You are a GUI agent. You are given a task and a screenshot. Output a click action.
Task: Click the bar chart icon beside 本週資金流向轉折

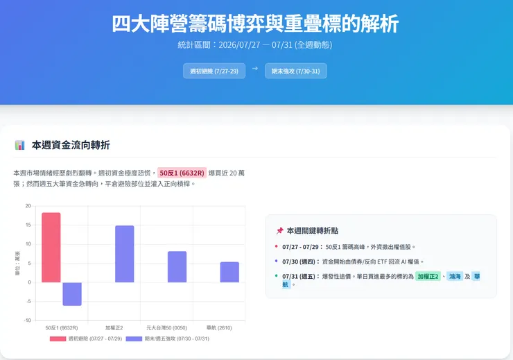19,145
